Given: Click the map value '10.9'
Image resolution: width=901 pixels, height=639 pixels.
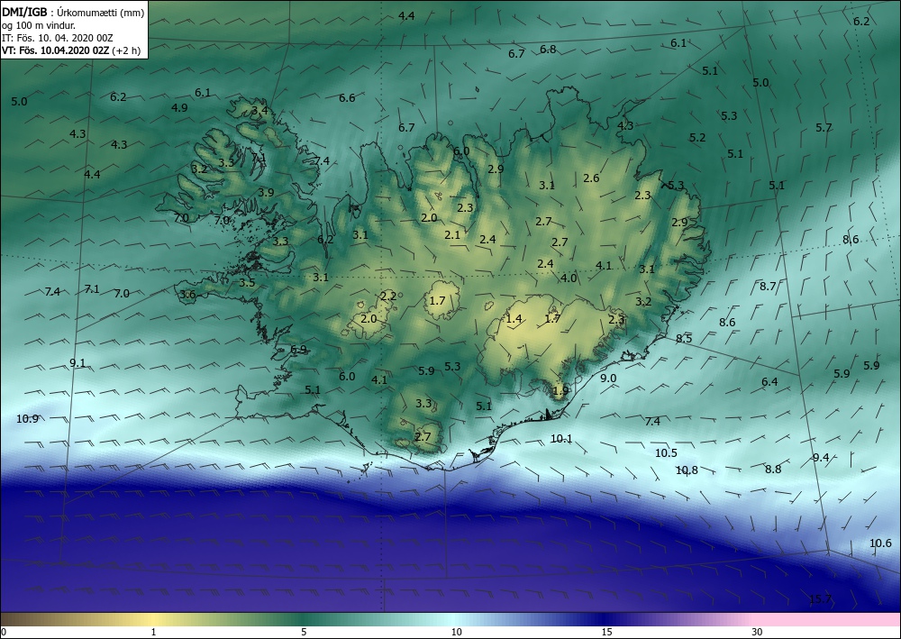Looking at the screenshot, I should pos(27,418).
